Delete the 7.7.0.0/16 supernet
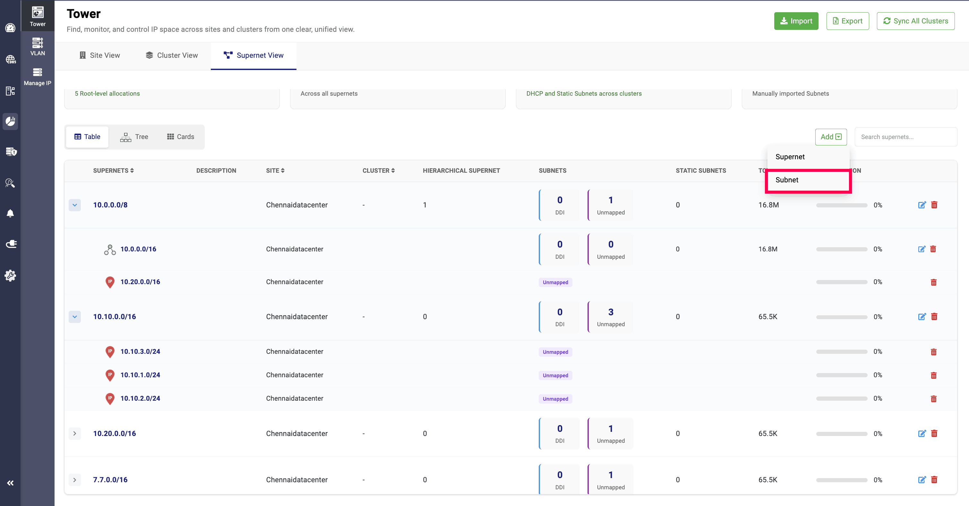969x506 pixels. pyautogui.click(x=934, y=479)
